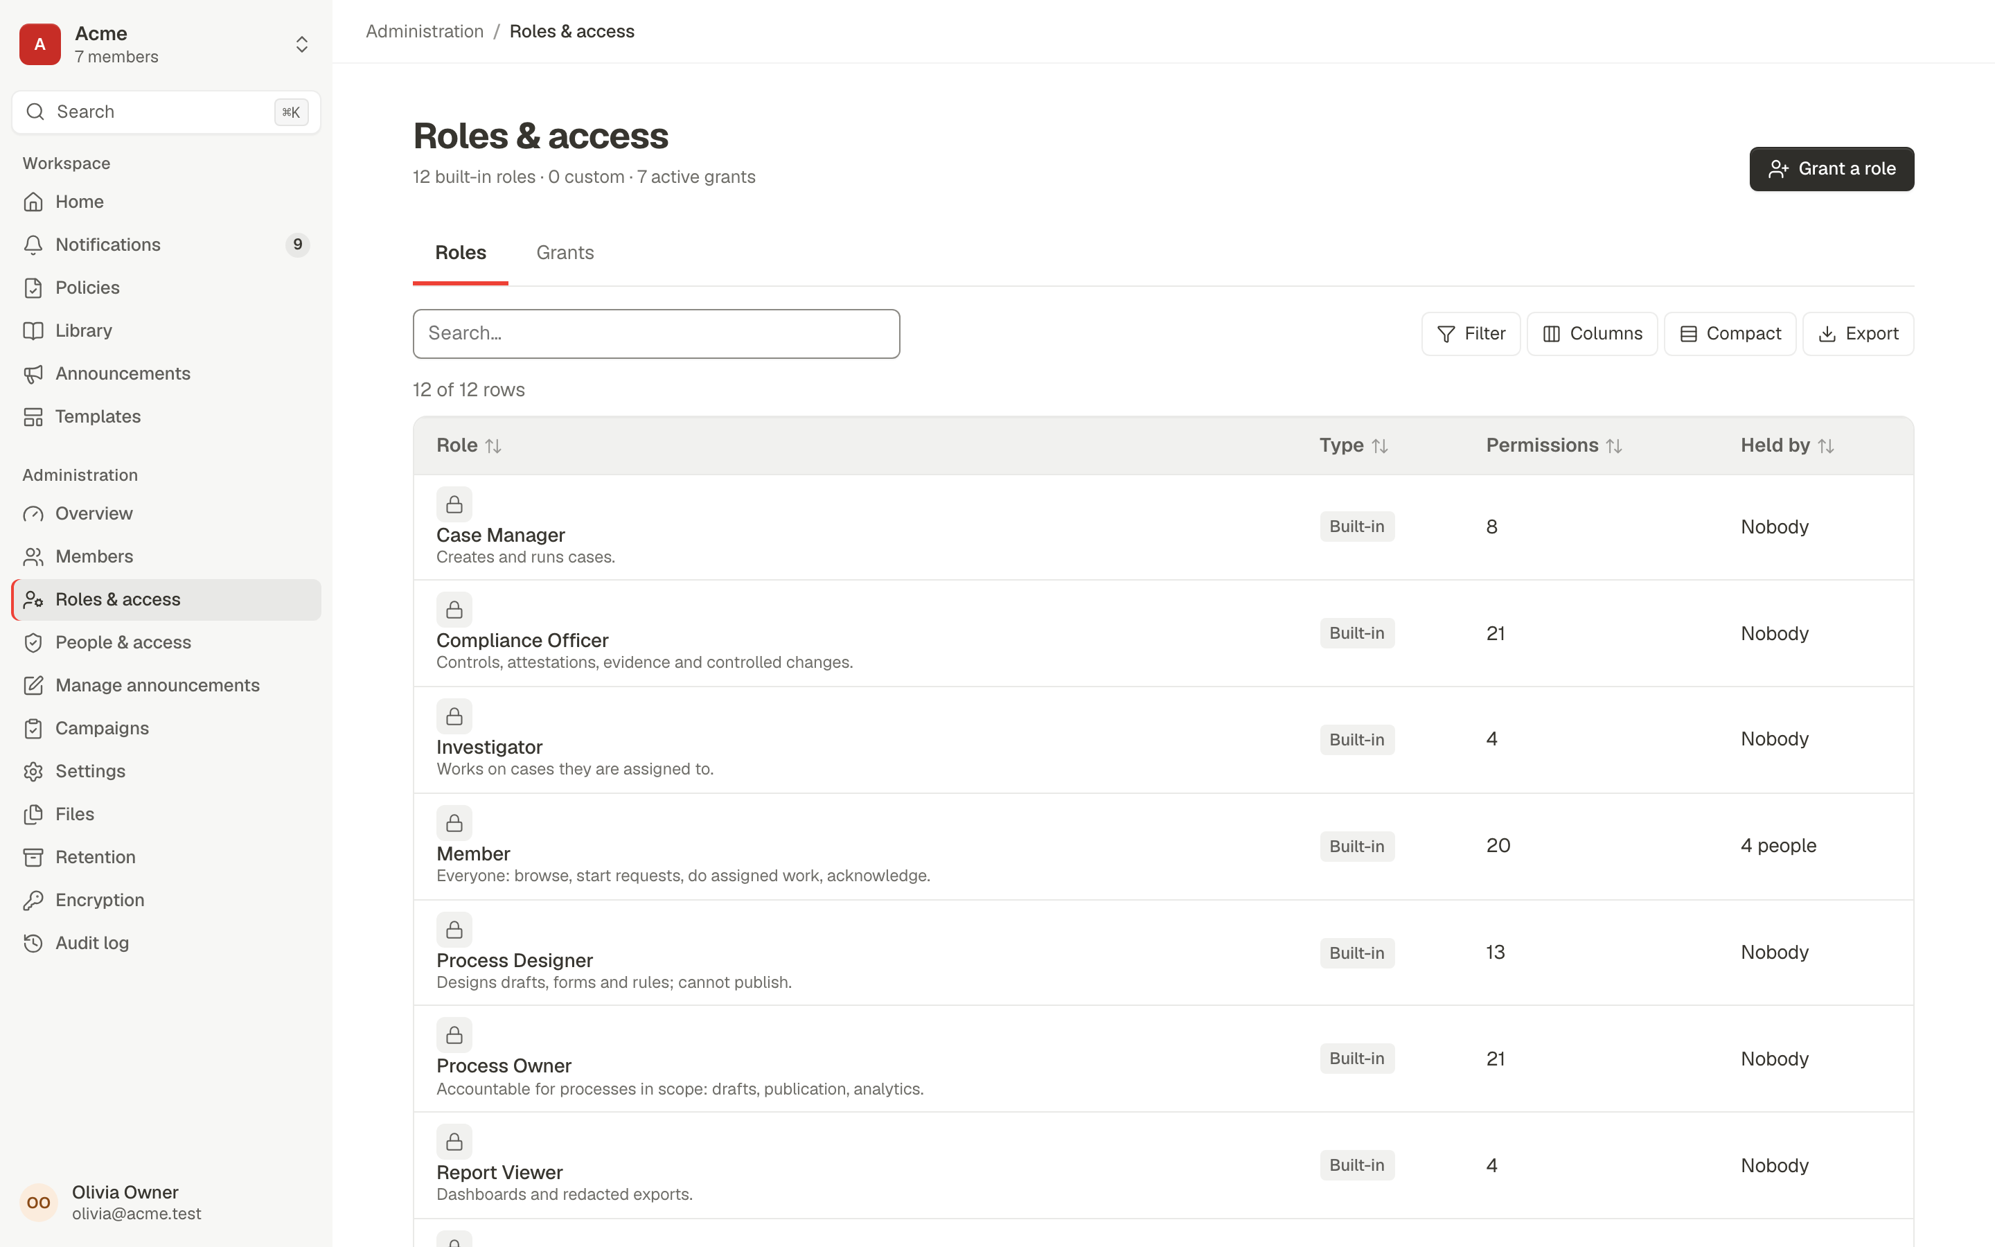Export the roles table
This screenshot has height=1247, width=1995.
point(1858,334)
